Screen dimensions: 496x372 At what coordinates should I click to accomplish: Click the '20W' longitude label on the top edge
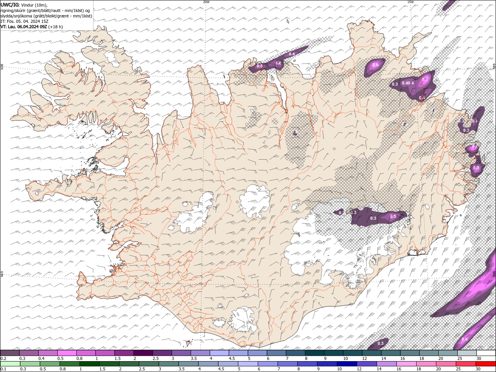coord(206,2)
